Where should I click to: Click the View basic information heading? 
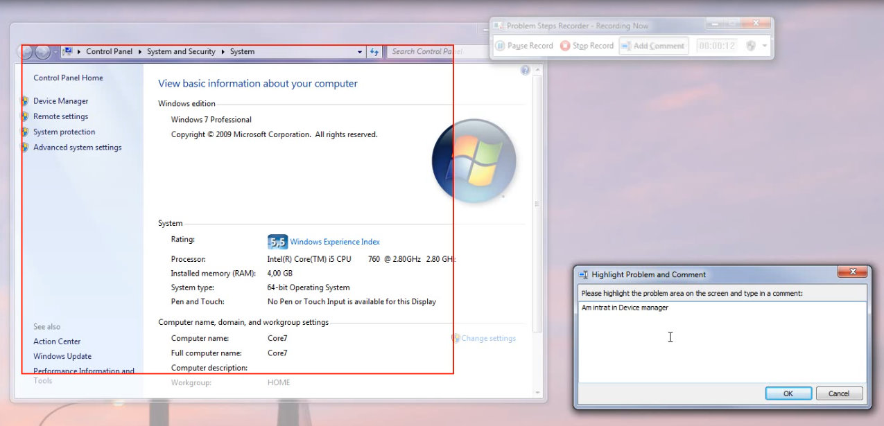pyautogui.click(x=258, y=84)
